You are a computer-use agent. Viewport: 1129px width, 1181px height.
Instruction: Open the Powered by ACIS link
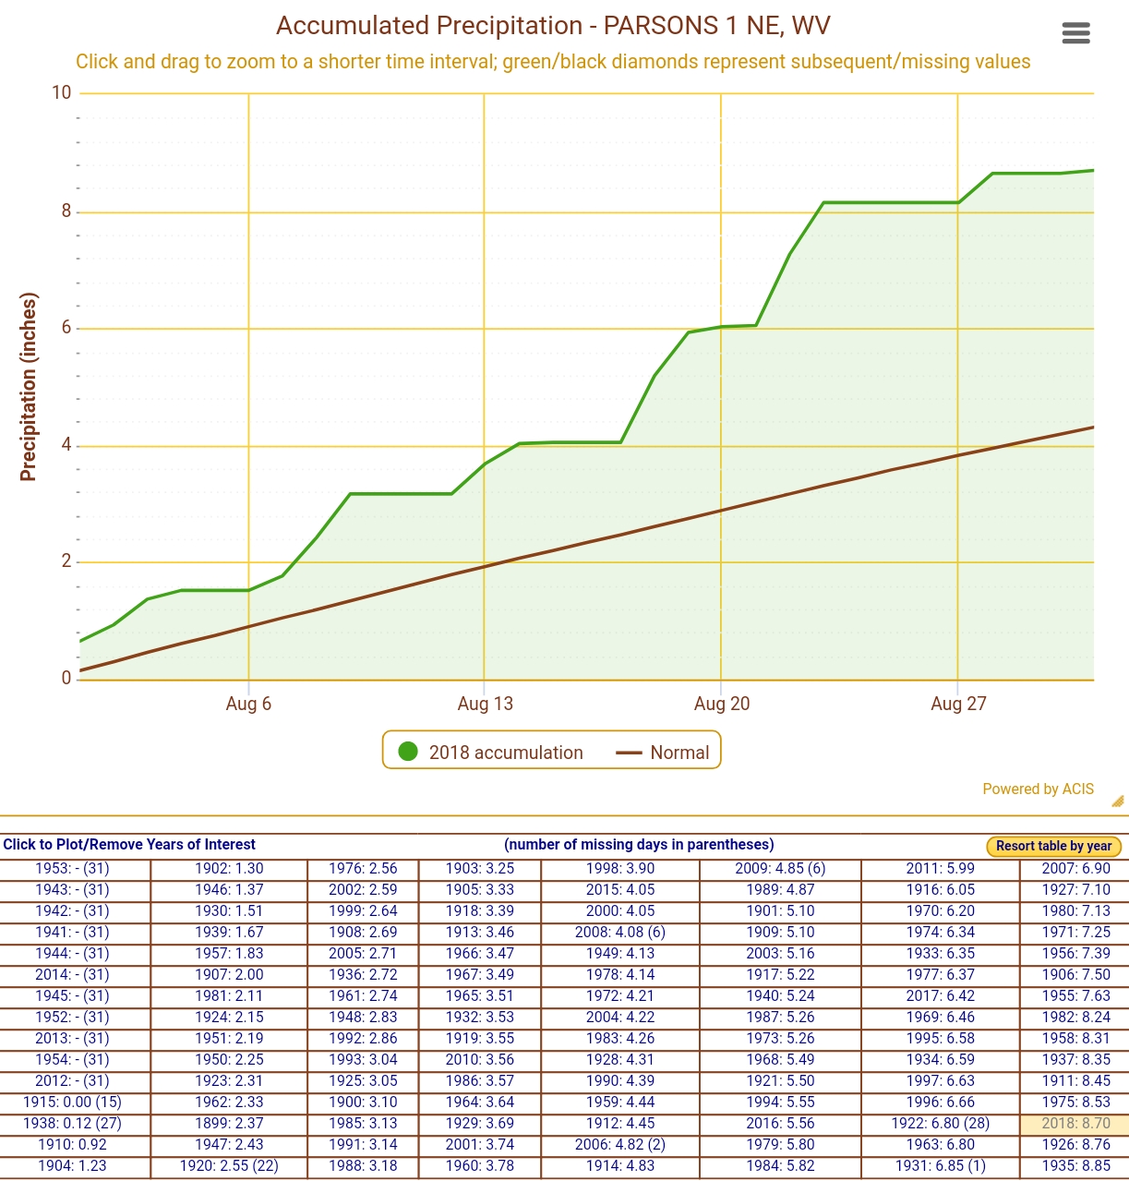[1038, 789]
